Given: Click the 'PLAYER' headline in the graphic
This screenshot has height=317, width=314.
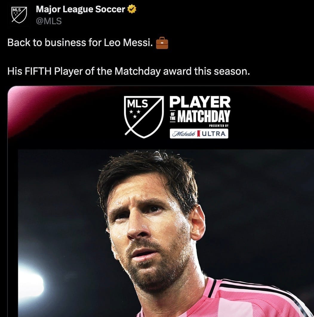Looking at the screenshot, I should [x=200, y=102].
